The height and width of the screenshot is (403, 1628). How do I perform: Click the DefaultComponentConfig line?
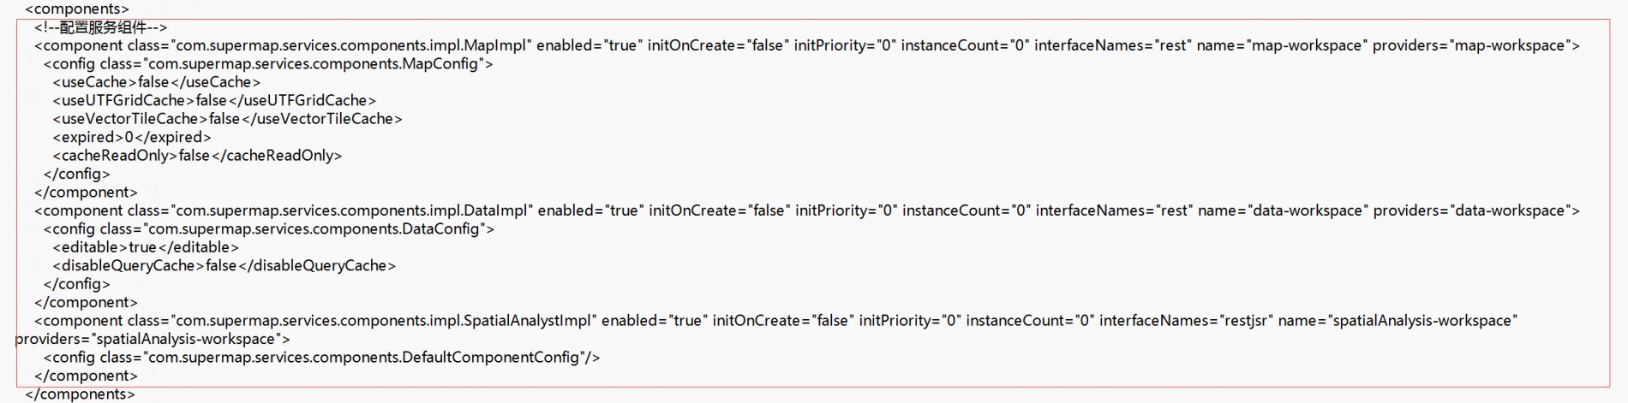[321, 358]
